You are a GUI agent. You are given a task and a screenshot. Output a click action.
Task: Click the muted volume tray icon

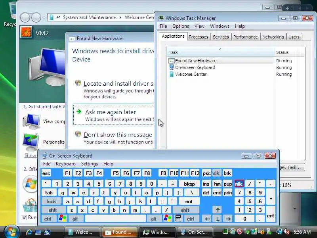point(286,231)
